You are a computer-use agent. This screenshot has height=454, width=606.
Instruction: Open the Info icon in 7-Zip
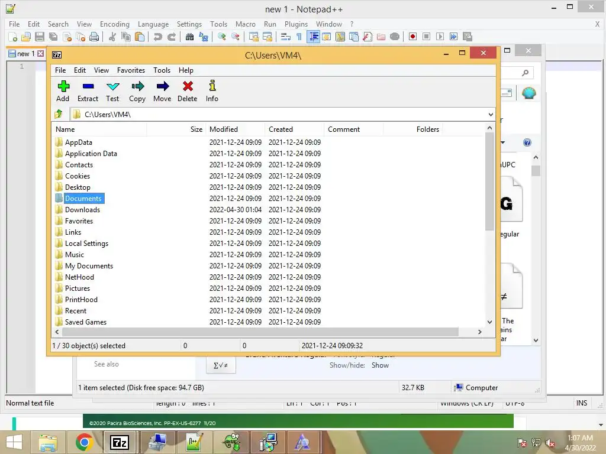click(x=212, y=91)
